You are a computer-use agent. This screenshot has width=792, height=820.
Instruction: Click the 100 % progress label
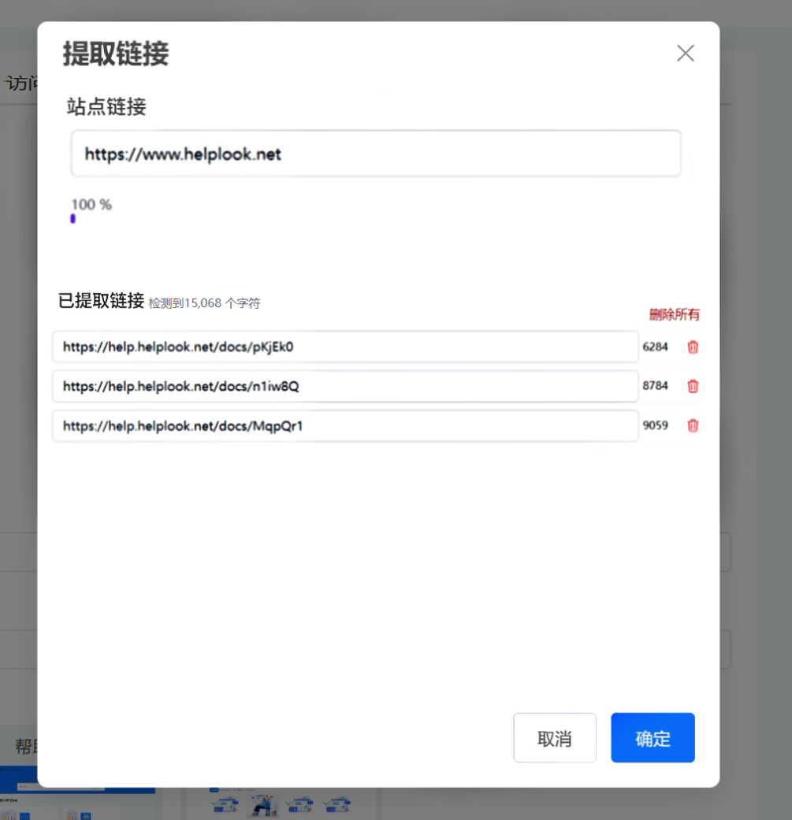(91, 205)
